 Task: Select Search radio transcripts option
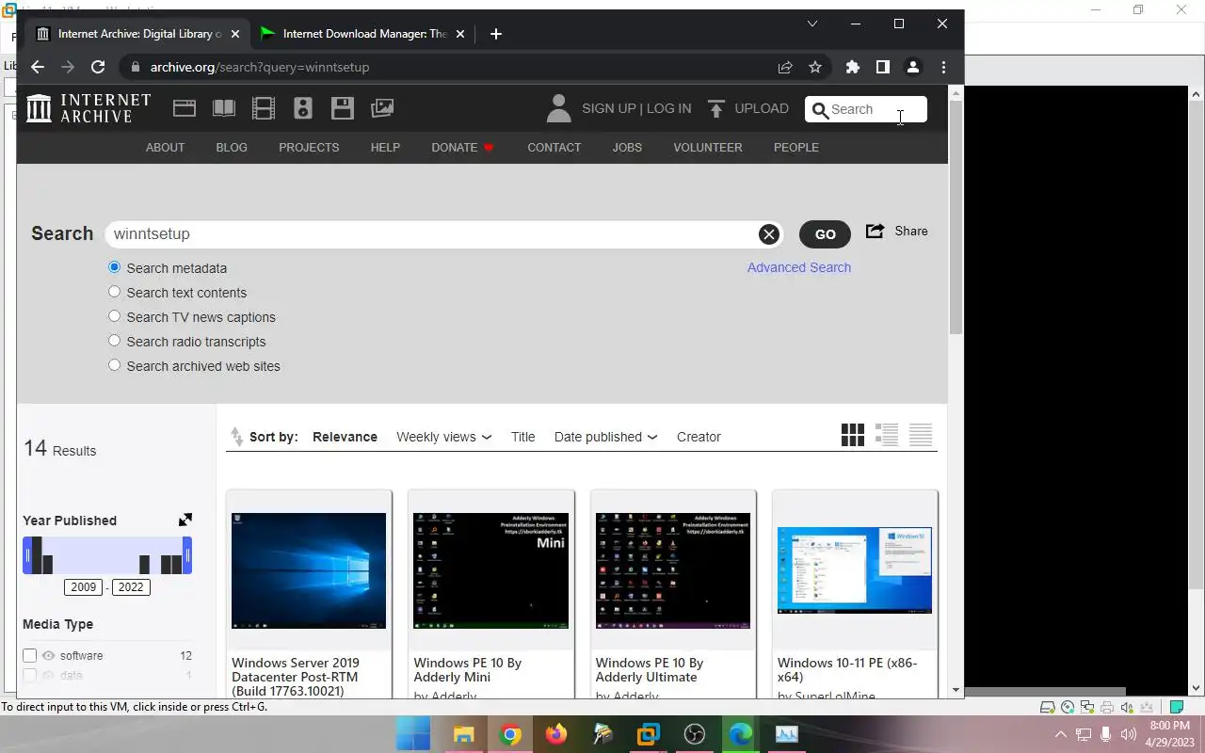coord(115,341)
